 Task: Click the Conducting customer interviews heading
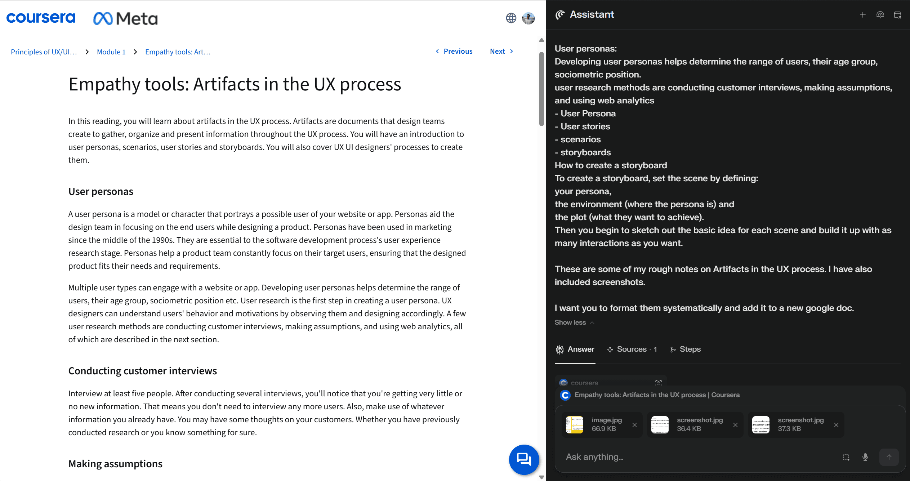click(143, 371)
